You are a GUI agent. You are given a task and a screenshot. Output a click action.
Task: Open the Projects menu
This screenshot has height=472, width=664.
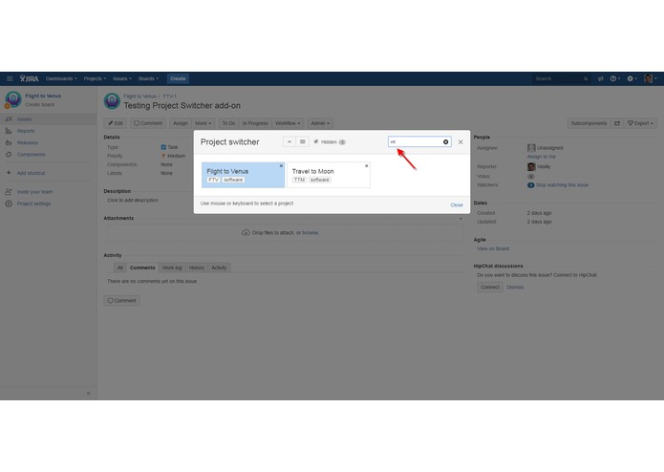tap(95, 78)
